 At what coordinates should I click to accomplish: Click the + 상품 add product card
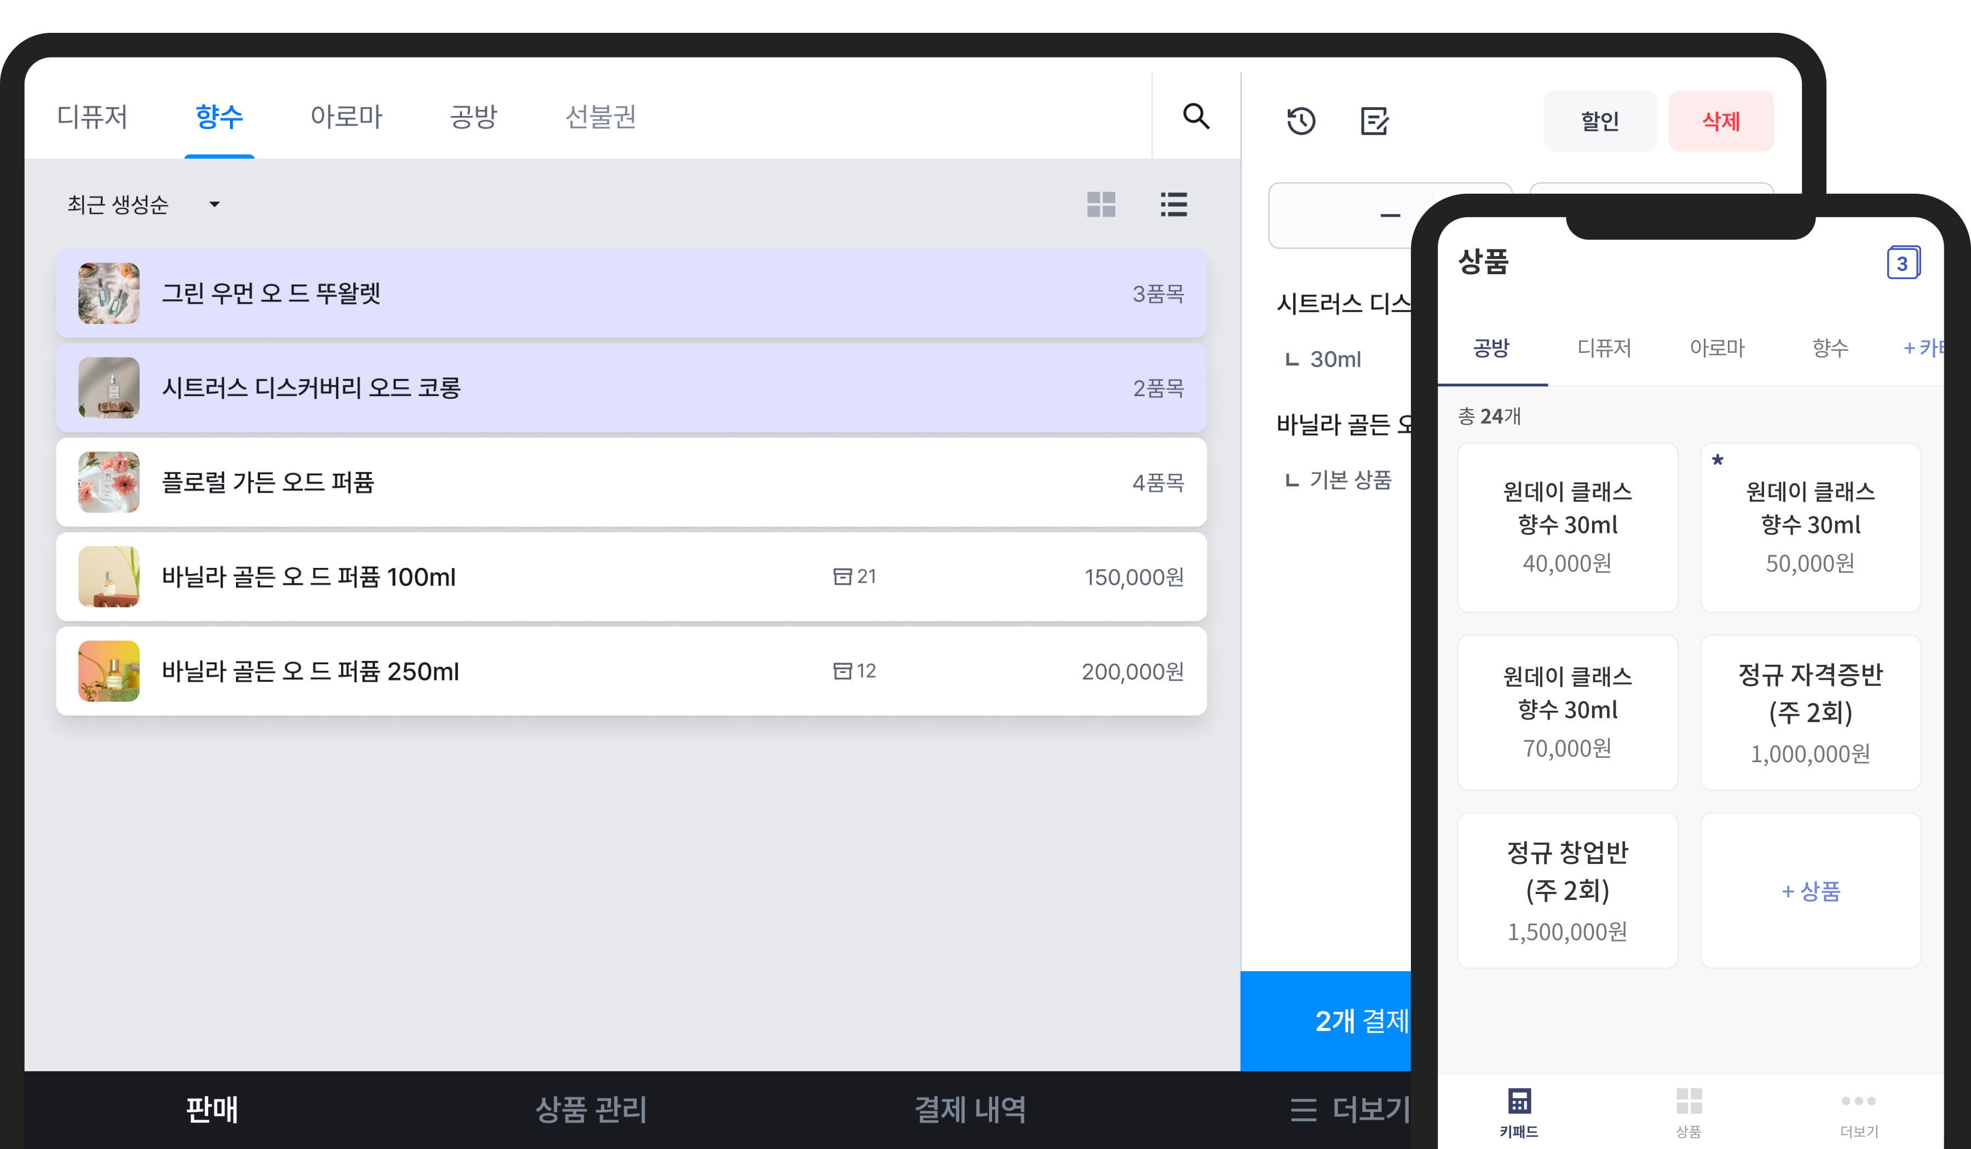coord(1810,890)
